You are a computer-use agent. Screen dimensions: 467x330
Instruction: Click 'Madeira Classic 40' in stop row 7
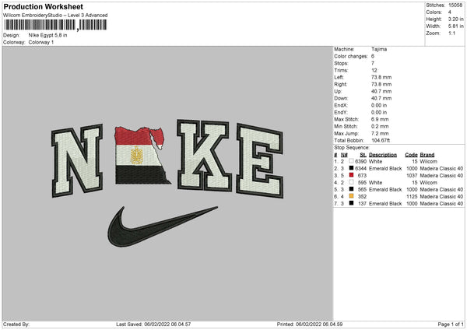[441, 203]
